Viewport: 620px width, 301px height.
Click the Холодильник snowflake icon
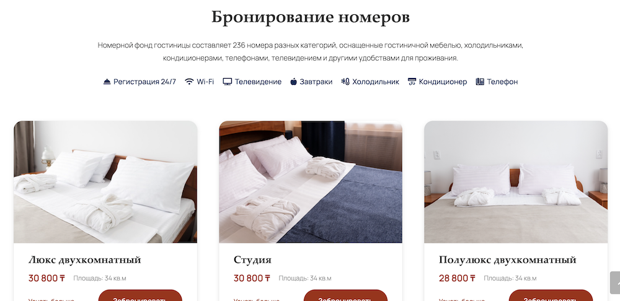tap(345, 82)
